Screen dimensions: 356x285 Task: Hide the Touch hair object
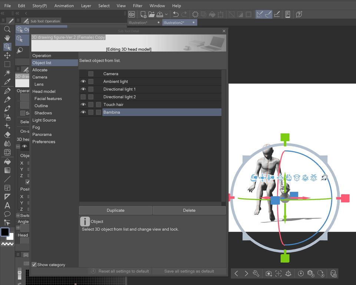point(83,105)
